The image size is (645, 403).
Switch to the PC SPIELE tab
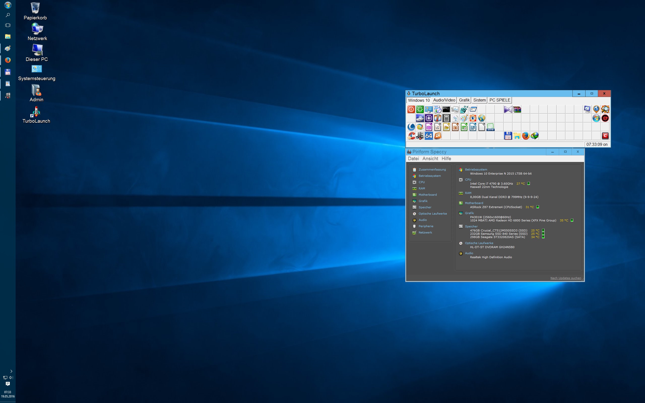tap(500, 100)
